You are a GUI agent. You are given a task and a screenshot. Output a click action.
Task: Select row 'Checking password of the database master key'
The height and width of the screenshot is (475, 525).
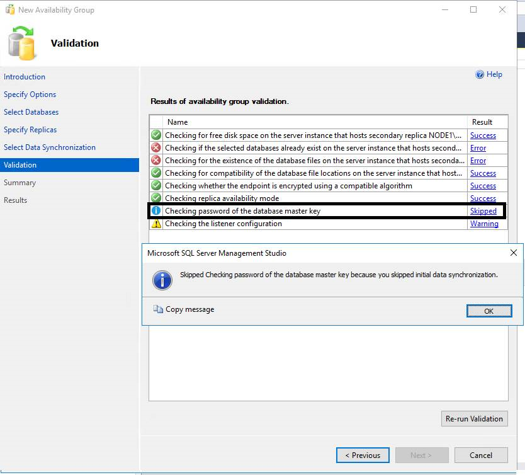pos(327,211)
